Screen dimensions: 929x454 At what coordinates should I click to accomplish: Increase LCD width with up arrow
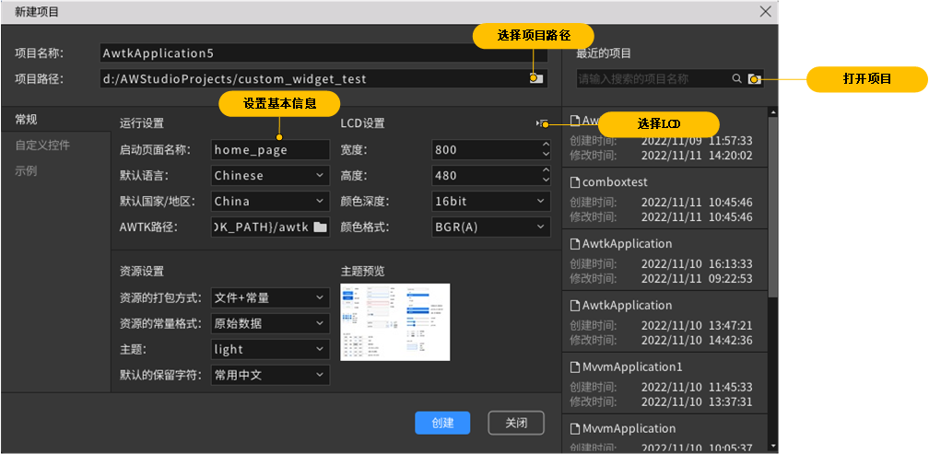pos(546,145)
